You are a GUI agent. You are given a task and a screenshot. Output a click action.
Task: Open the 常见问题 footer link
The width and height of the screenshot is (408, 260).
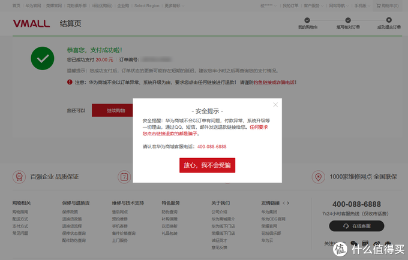pyautogui.click(x=20, y=233)
